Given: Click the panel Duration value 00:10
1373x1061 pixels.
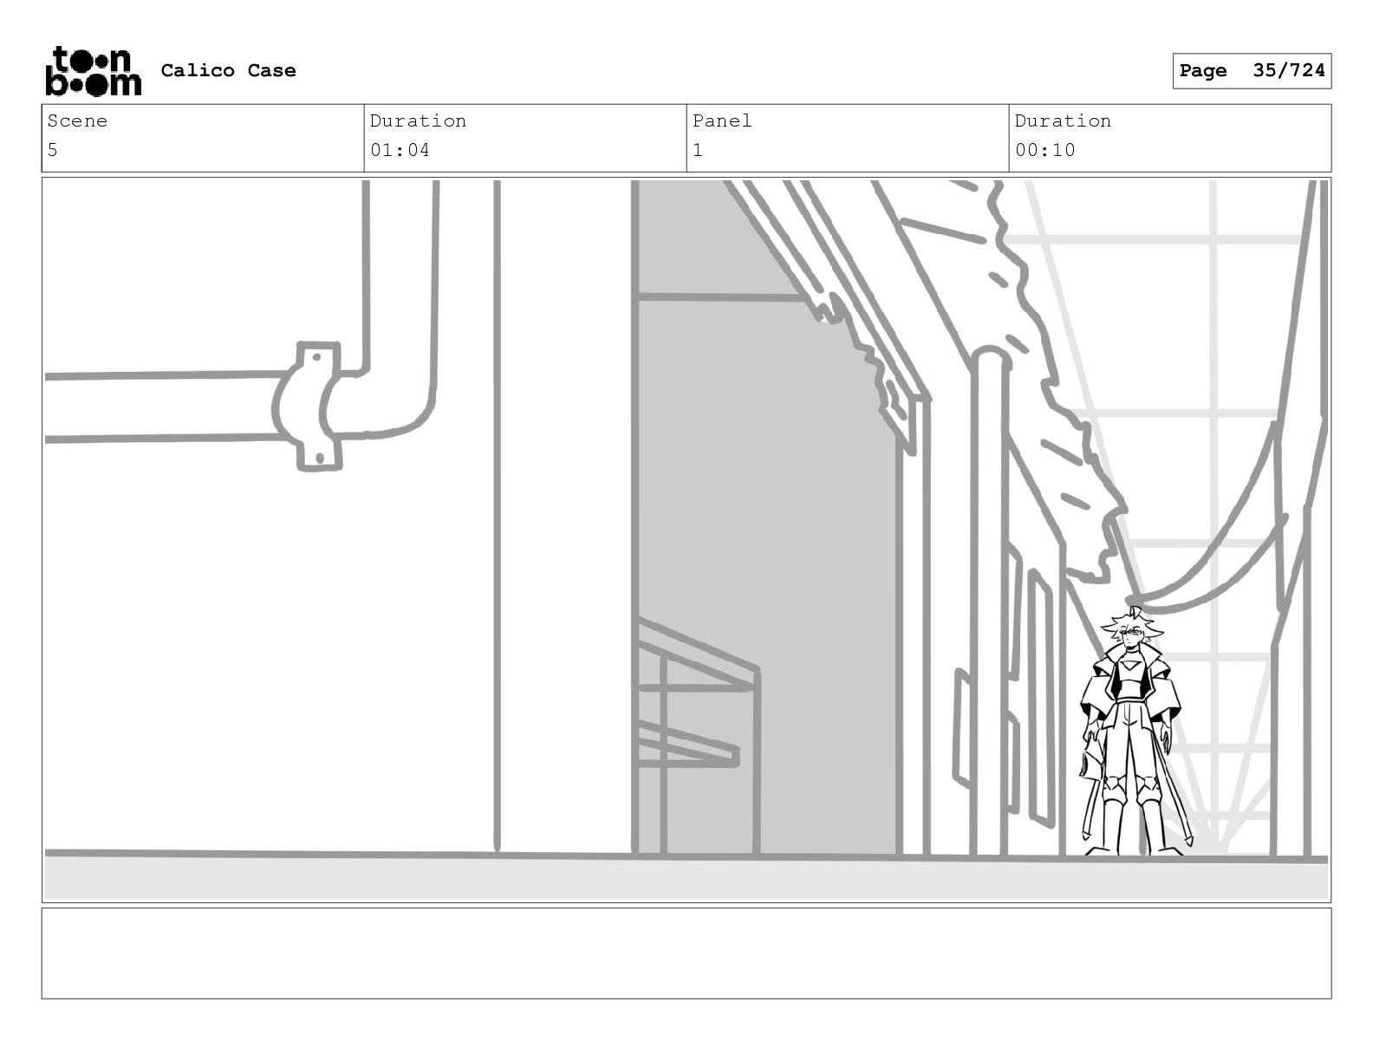Looking at the screenshot, I should [1044, 150].
